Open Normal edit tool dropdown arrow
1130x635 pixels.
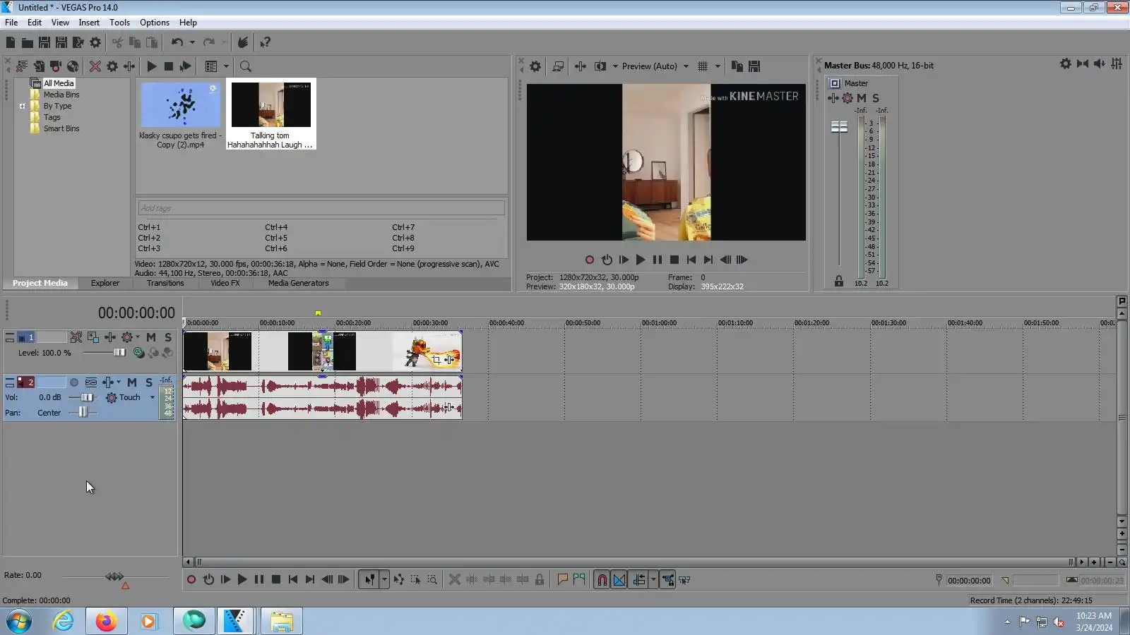(384, 580)
